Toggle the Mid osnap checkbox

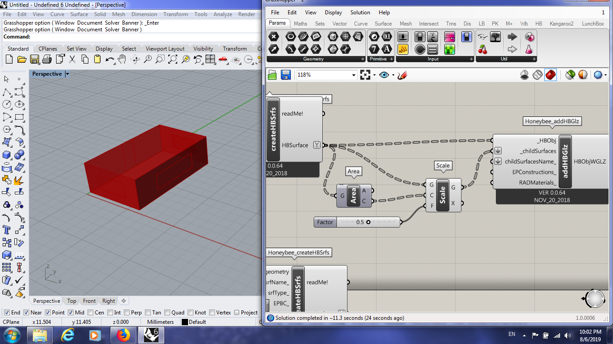click(x=71, y=313)
